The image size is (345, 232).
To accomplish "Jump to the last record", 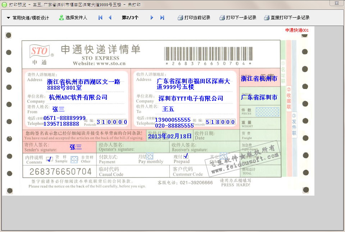I will pyautogui.click(x=162, y=18).
